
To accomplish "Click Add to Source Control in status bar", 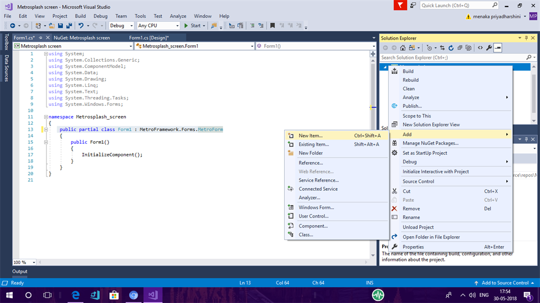I will pyautogui.click(x=505, y=283).
